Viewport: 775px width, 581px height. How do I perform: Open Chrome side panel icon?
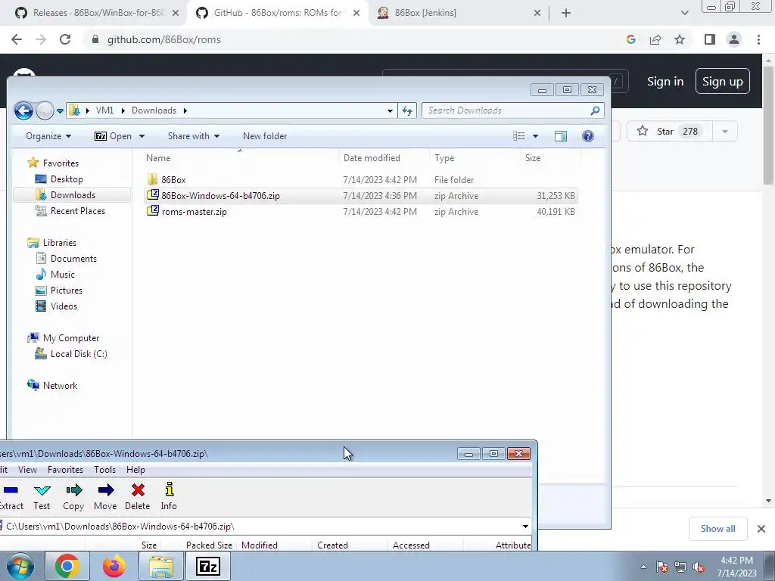pos(710,39)
